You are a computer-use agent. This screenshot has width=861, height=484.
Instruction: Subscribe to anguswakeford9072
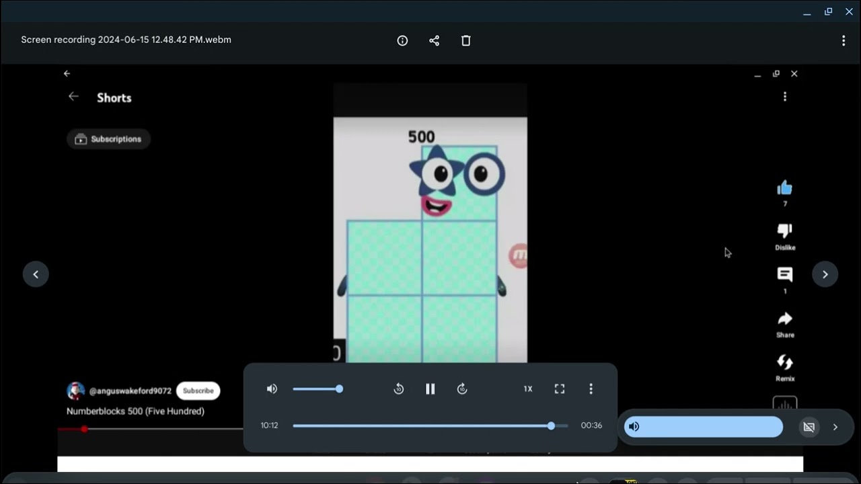click(198, 391)
